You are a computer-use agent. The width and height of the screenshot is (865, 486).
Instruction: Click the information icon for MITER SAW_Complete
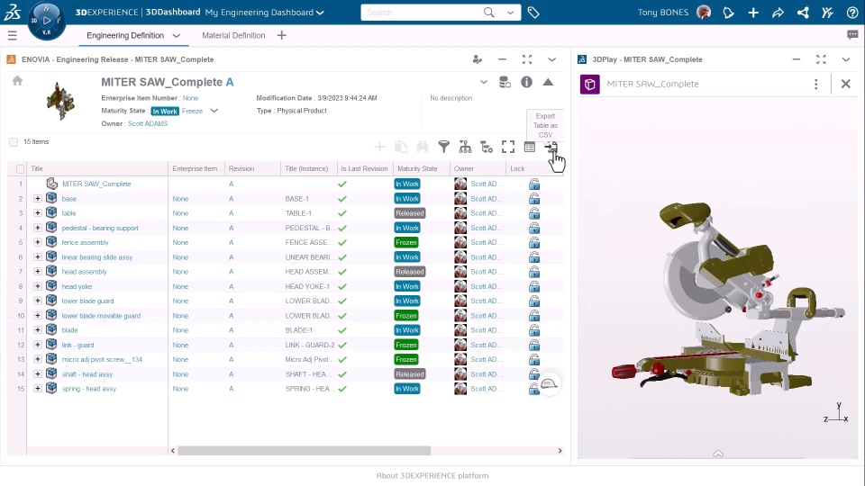point(526,82)
